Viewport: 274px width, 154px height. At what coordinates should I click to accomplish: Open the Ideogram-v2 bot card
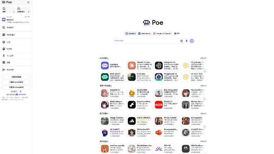[x=167, y=65]
